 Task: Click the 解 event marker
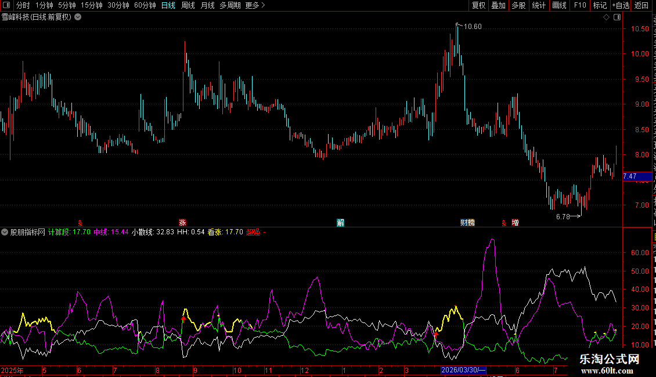[x=341, y=223]
